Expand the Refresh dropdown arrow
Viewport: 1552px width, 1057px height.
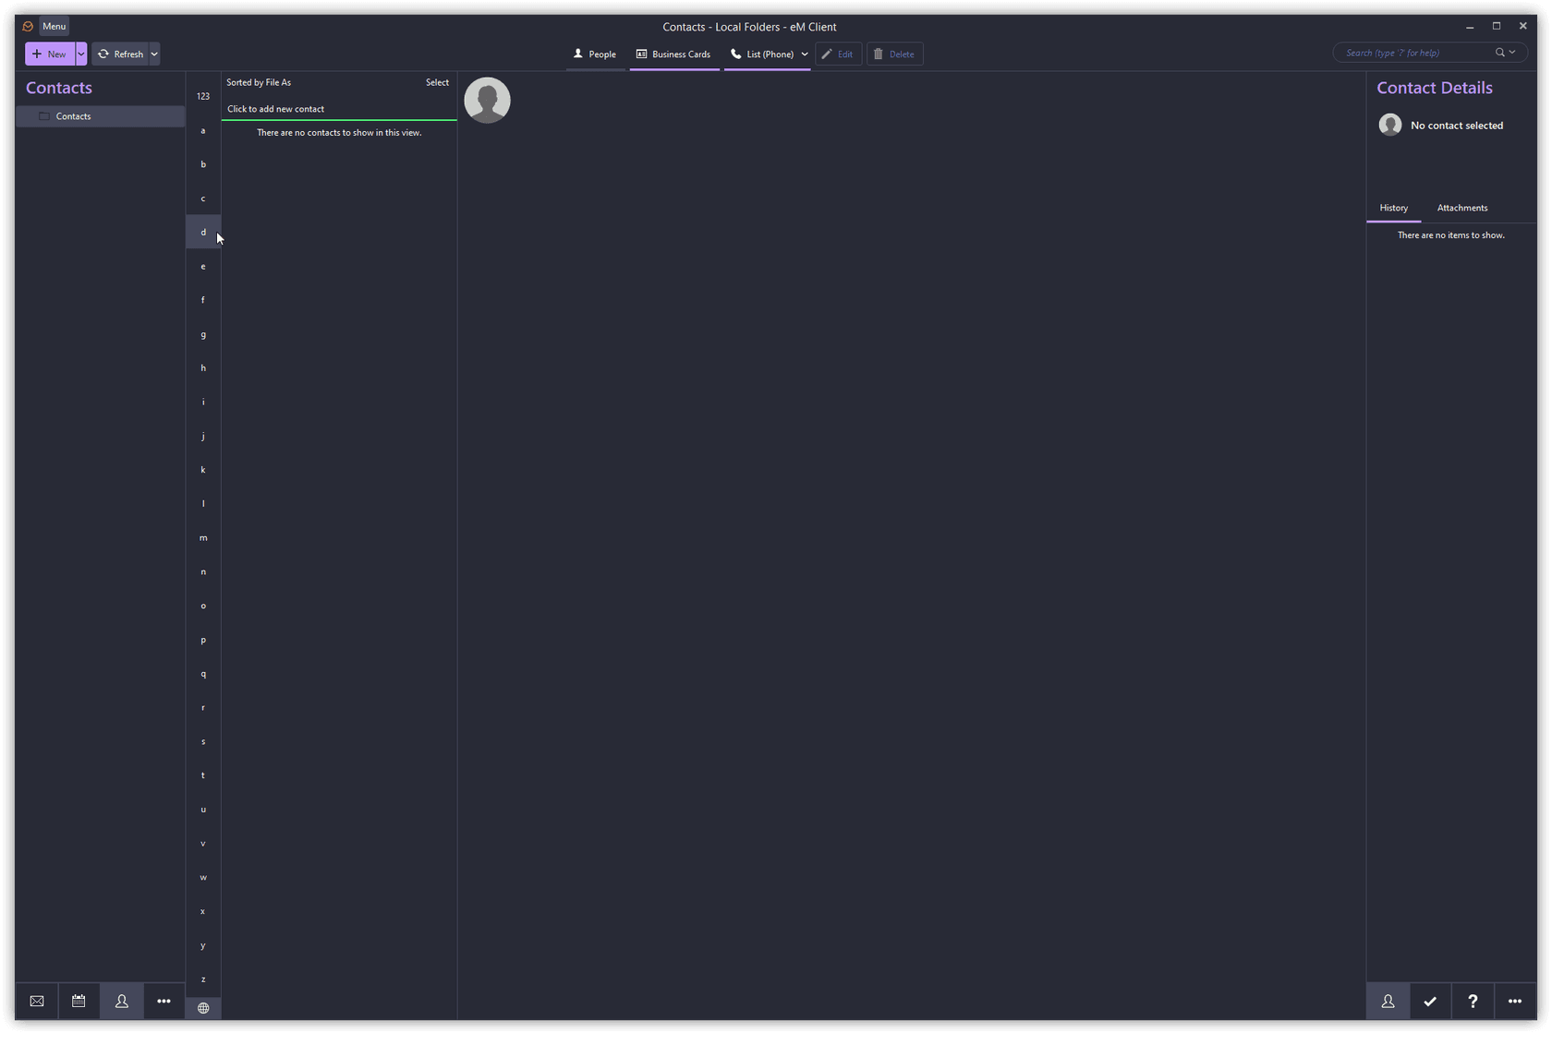point(154,54)
